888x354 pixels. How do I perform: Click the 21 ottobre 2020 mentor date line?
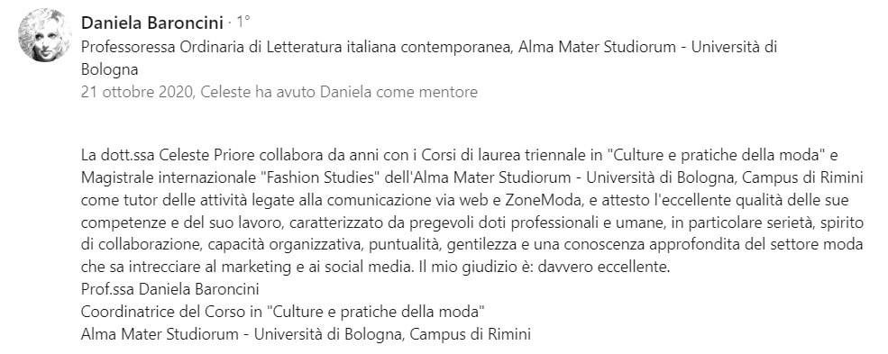279,92
